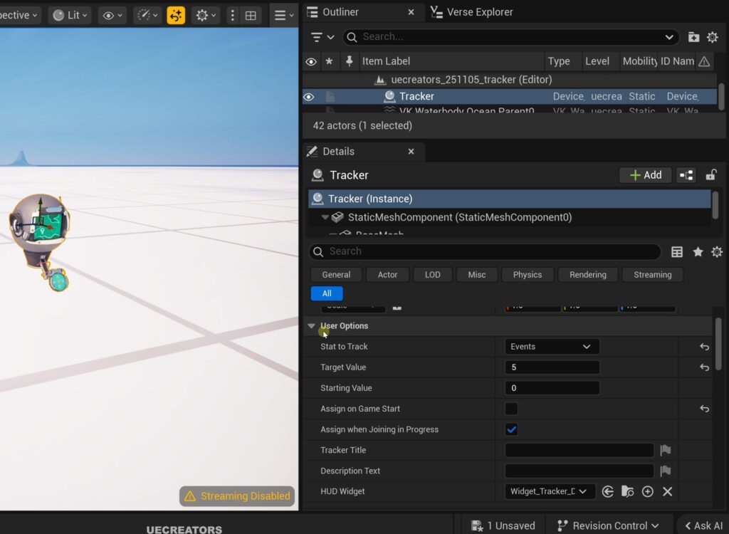Viewport: 729px width, 534px height.
Task: Open the Blueprint/script icon beside Add
Action: point(686,175)
